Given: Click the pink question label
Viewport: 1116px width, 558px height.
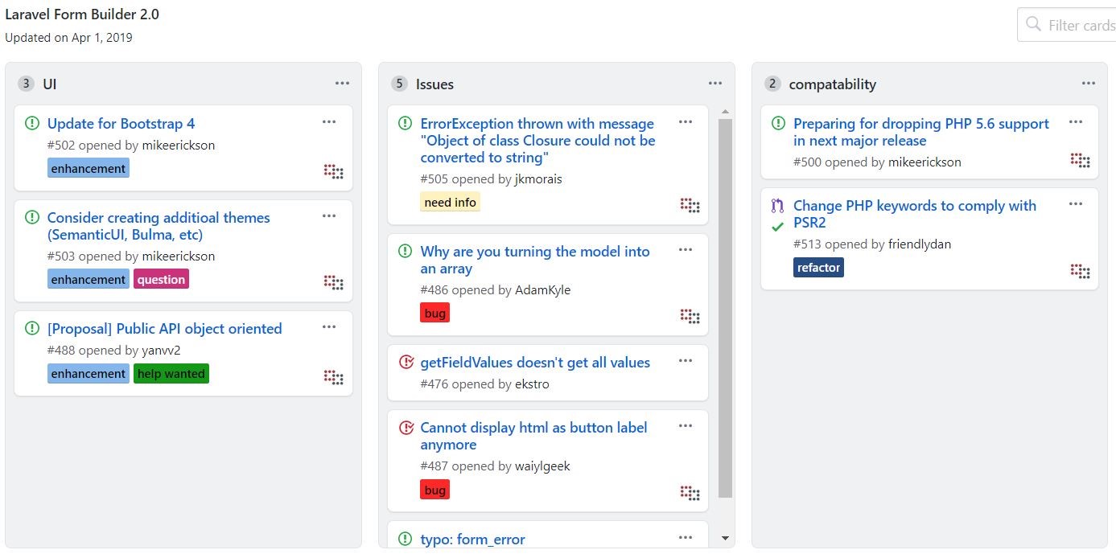Looking at the screenshot, I should [161, 280].
